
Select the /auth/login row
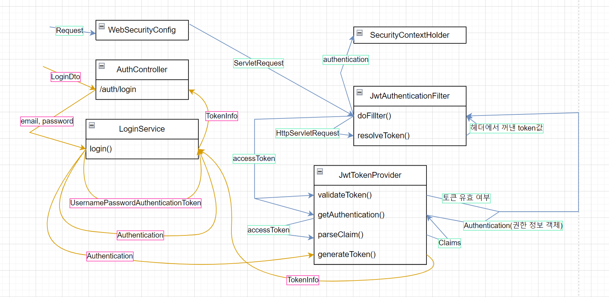[x=142, y=89]
